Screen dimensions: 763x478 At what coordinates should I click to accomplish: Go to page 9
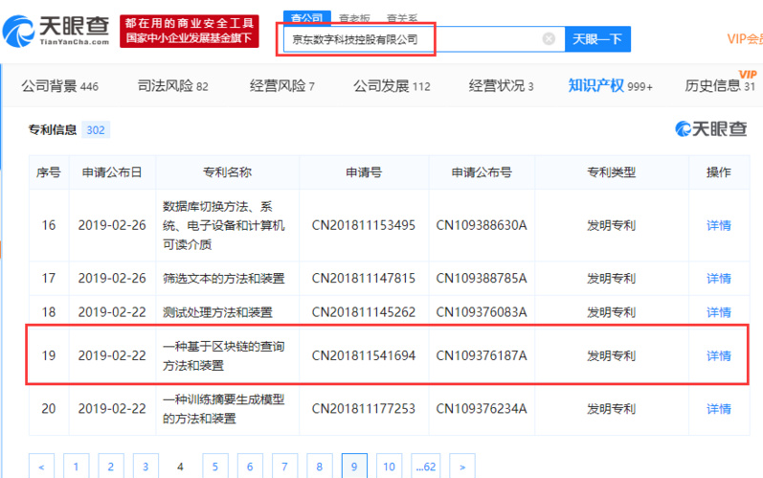pyautogui.click(x=354, y=467)
